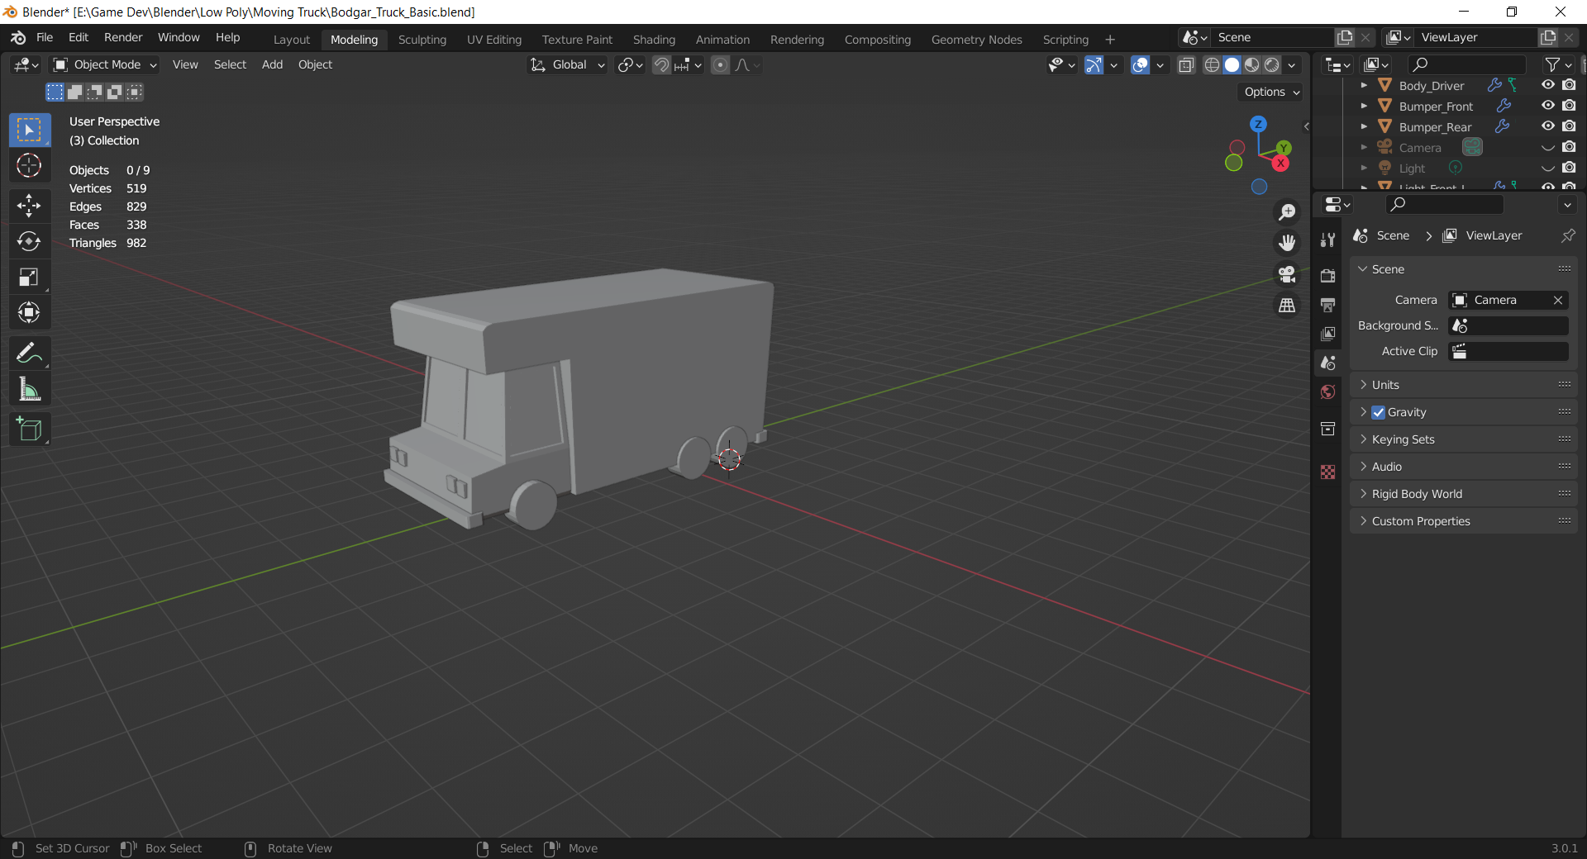The image size is (1587, 859).
Task: Open Global transform orientation dropdown
Action: (567, 64)
